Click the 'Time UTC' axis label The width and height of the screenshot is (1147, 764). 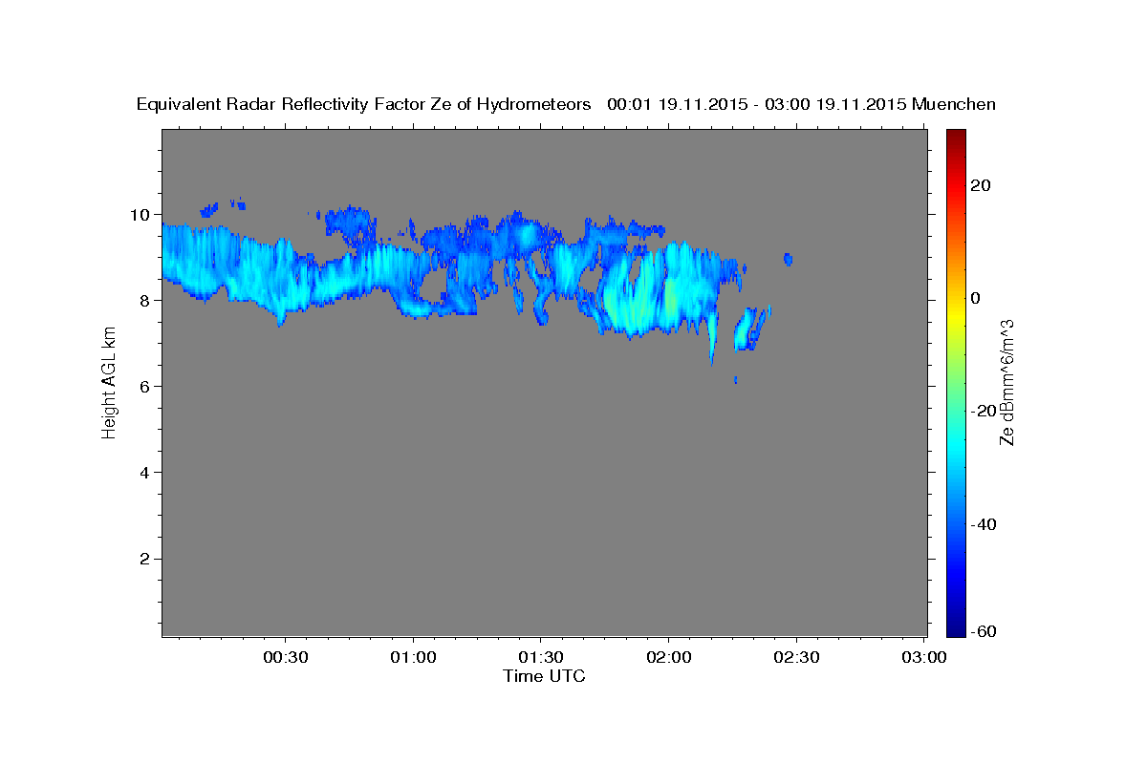[x=544, y=676]
